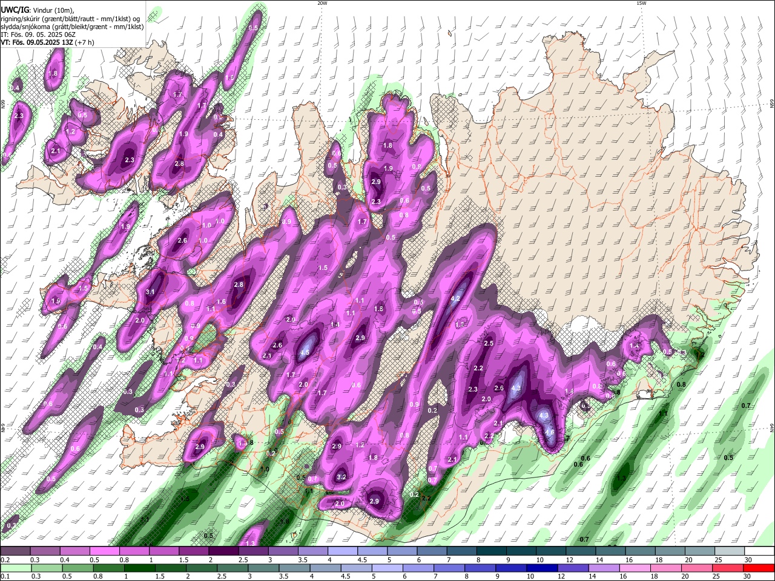Click the snow legend swatch between 0.2 and 0.3
775x581 pixels.
click(x=16, y=551)
